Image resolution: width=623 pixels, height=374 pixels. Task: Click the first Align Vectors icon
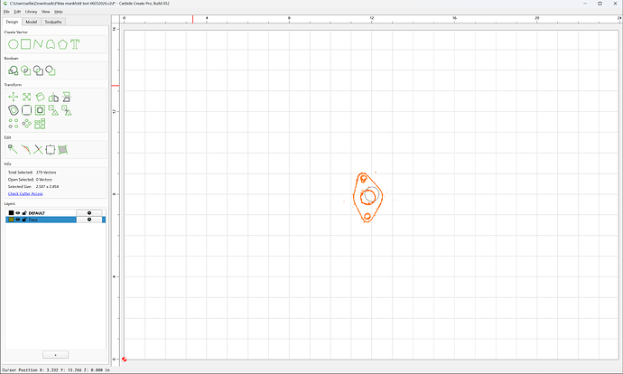53,110
